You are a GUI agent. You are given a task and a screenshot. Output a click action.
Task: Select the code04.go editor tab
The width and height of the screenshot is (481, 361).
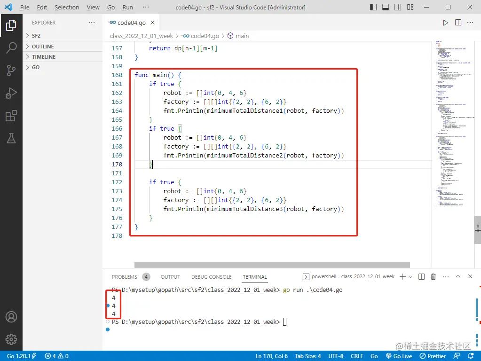(131, 23)
